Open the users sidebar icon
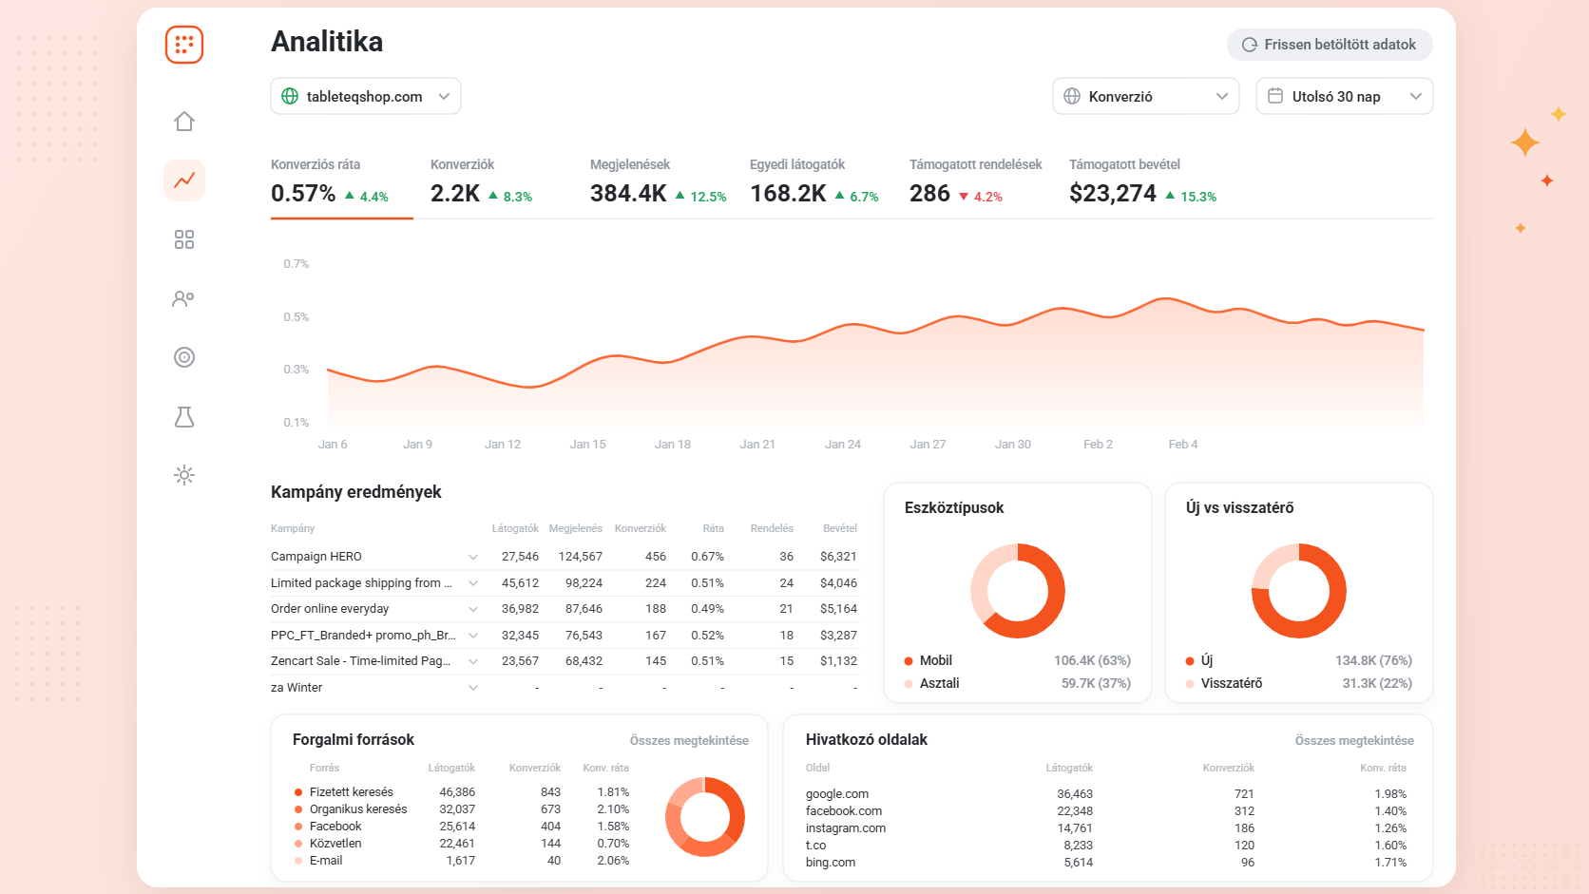This screenshot has width=1589, height=894. (x=184, y=298)
